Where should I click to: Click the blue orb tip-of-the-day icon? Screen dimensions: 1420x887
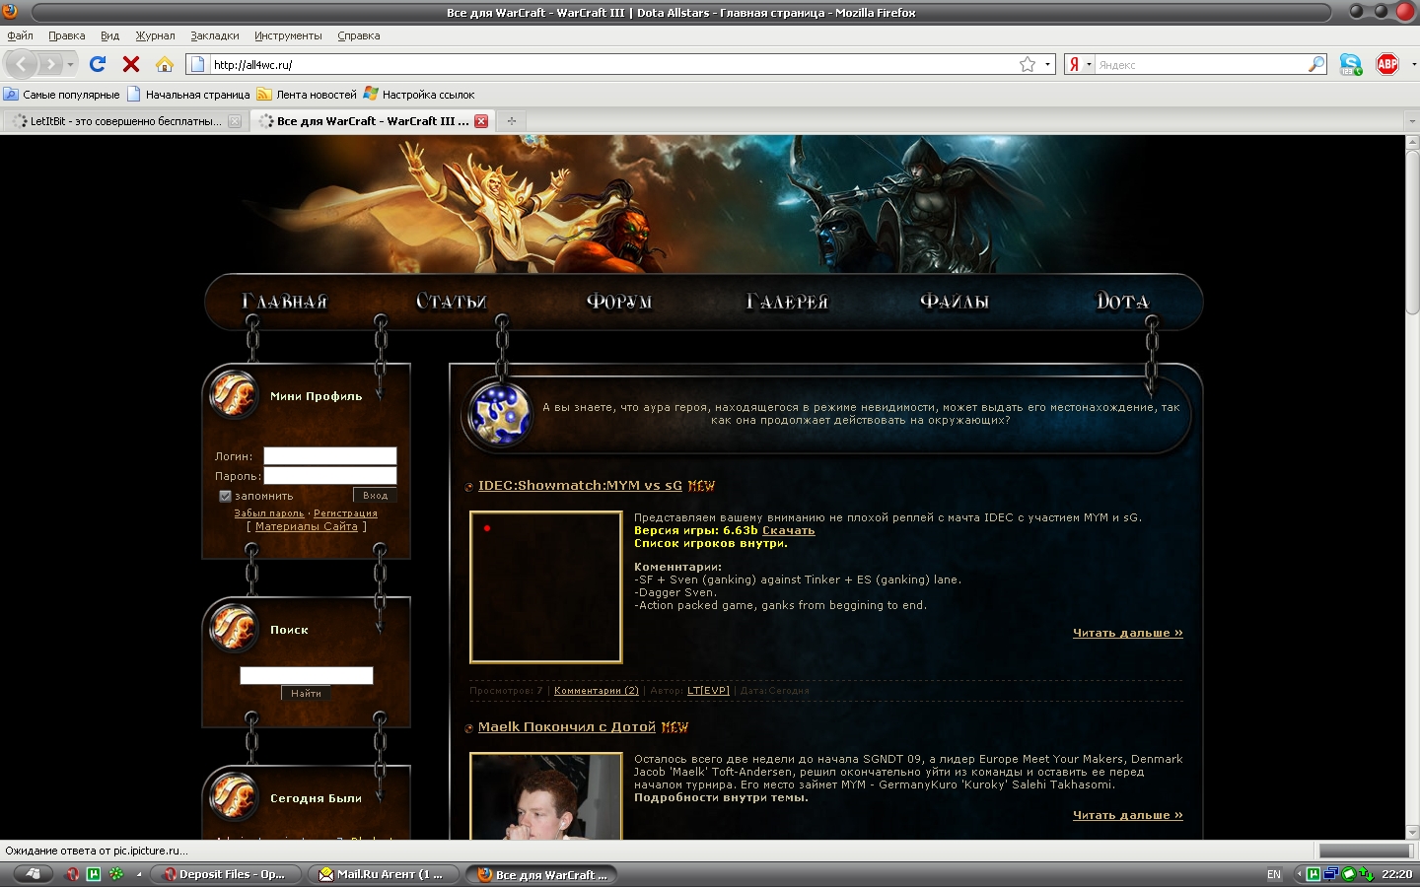[x=500, y=414]
